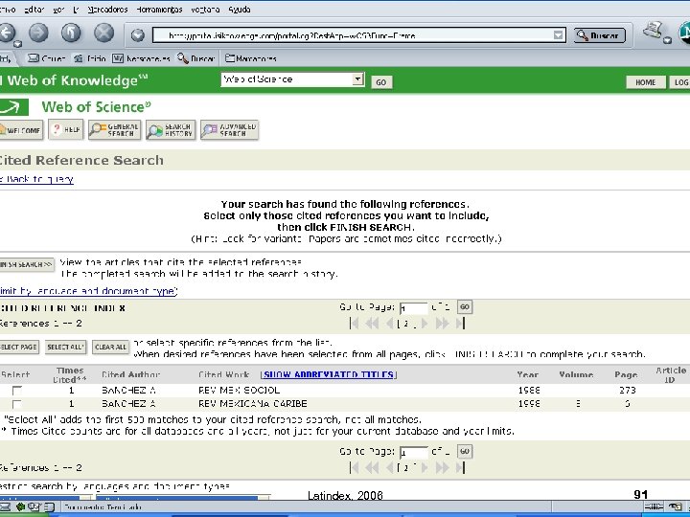
Task: Click the WELCOME icon button
Action: tap(21, 130)
